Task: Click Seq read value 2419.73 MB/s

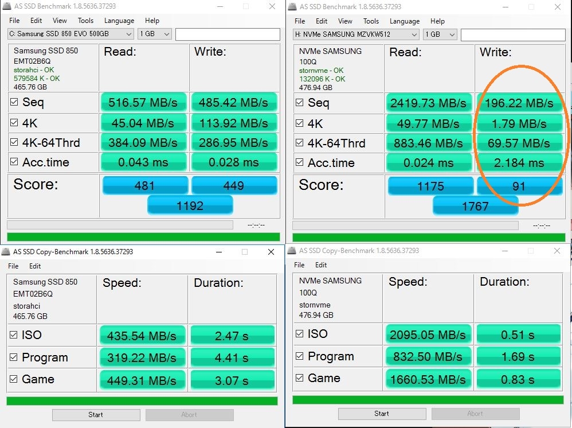Action: tap(429, 103)
